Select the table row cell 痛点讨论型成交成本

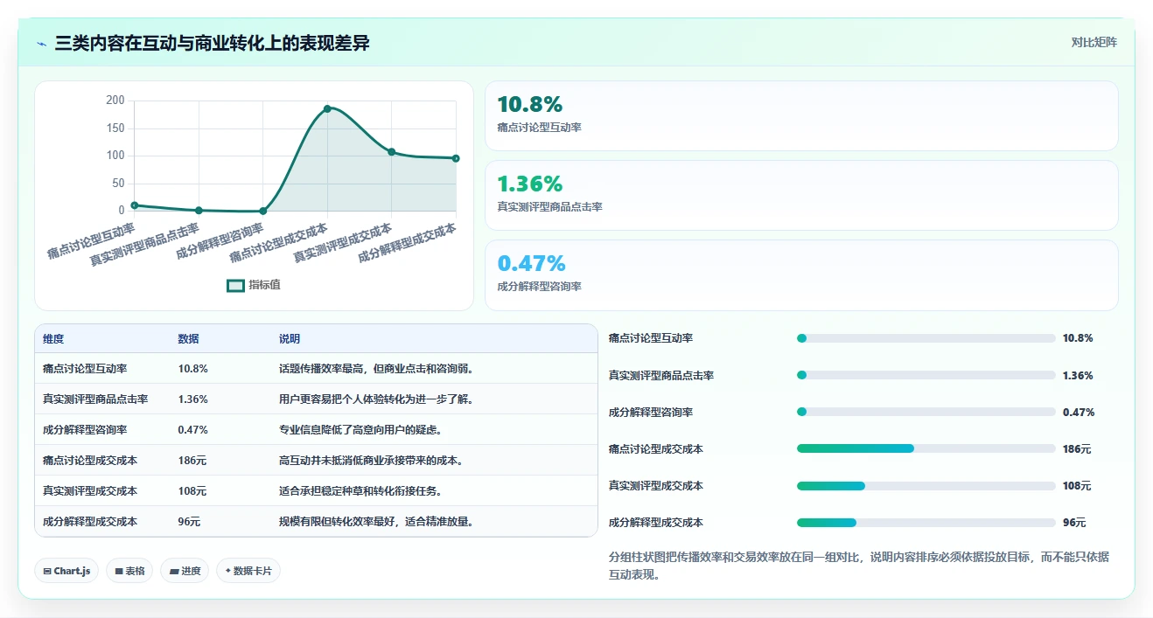tap(90, 461)
